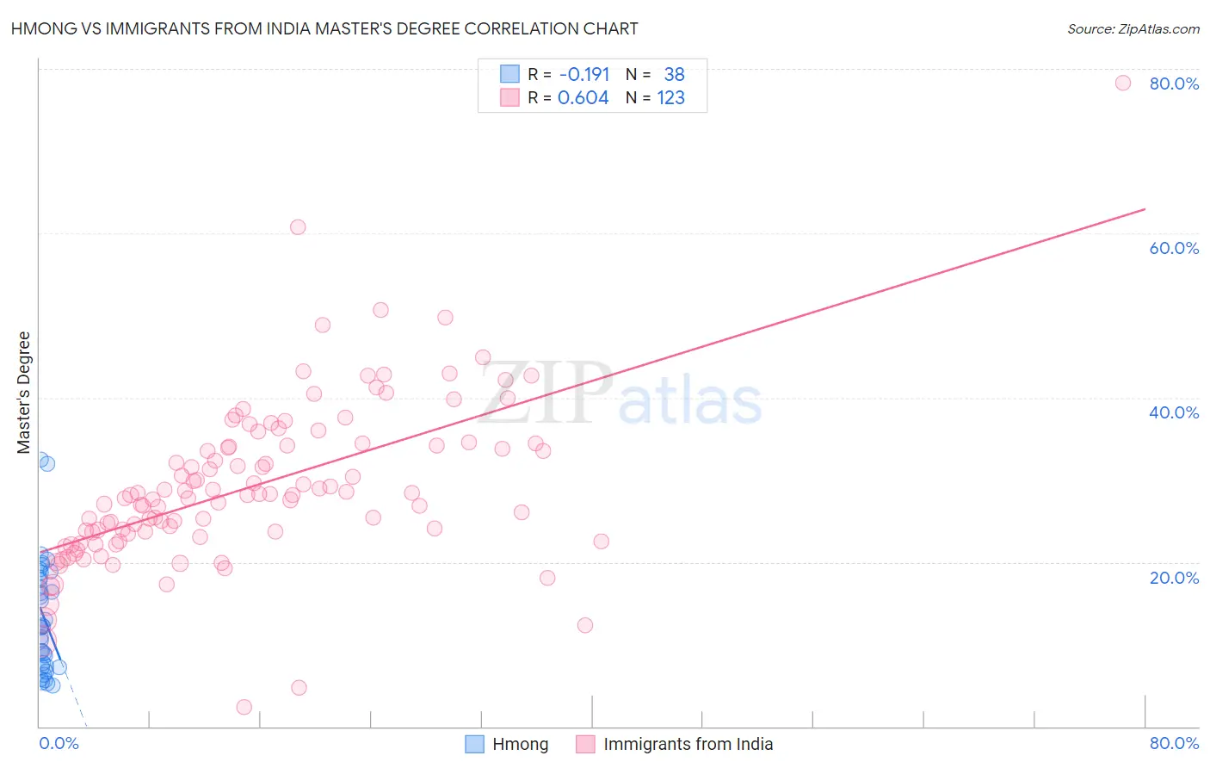Click the outlier pink point near 80.0%
Screen dimensions: 1210x768
[x=1122, y=83]
